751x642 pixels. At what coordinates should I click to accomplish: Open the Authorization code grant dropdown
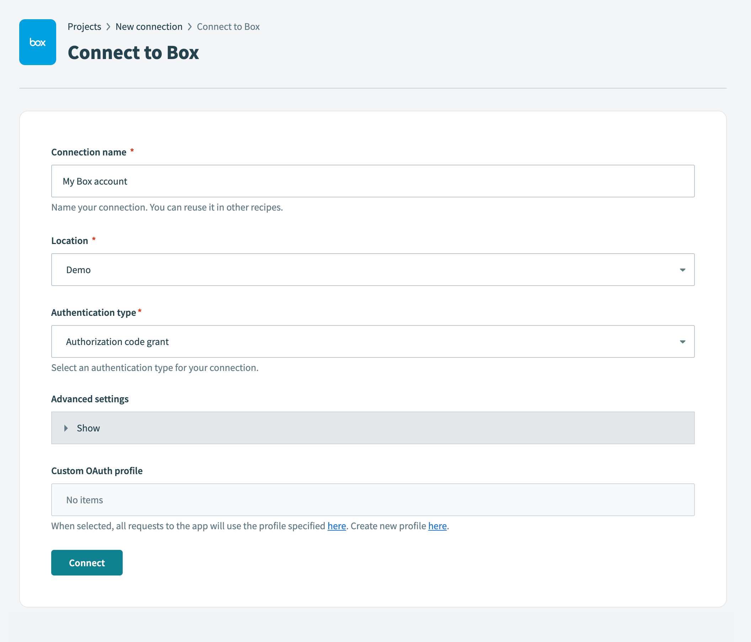(373, 341)
